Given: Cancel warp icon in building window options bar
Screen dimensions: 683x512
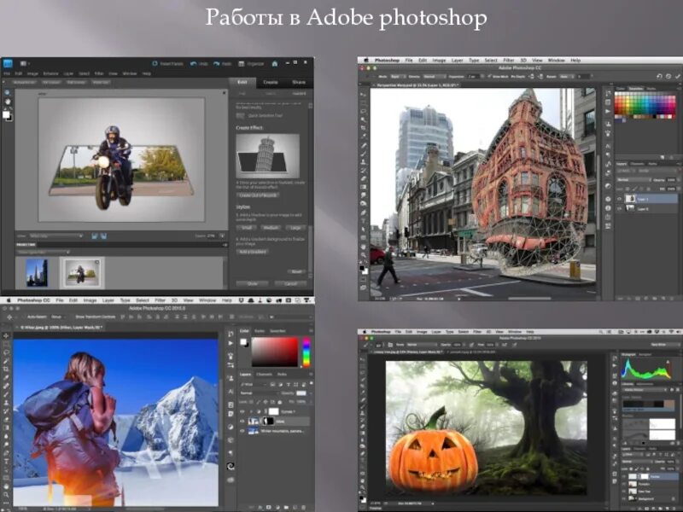Looking at the screenshot, I should pos(668,76).
